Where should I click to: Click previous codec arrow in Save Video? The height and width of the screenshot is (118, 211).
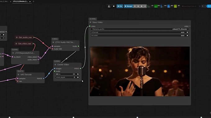(92, 35)
